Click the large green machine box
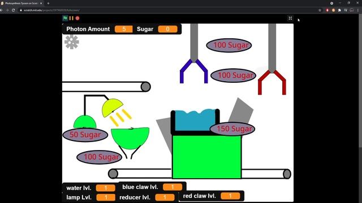362x203 pixels. coord(207,157)
